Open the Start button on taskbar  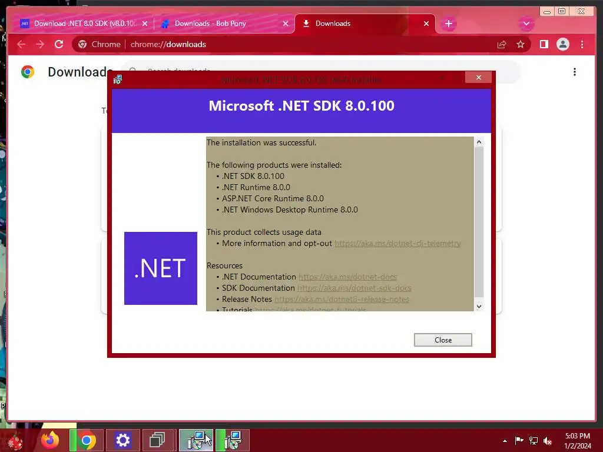tap(15, 440)
